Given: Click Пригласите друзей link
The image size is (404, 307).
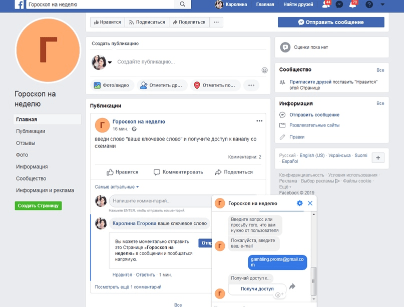Looking at the screenshot, I should [310, 82].
